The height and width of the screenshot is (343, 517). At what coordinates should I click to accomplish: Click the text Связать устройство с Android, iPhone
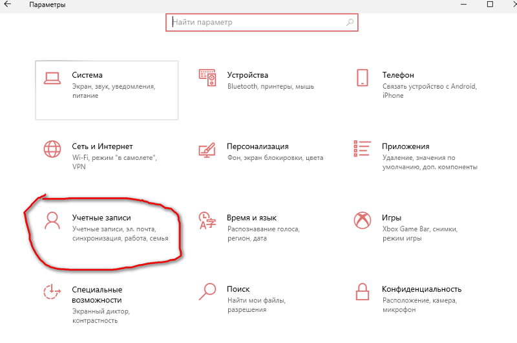pyautogui.click(x=430, y=91)
